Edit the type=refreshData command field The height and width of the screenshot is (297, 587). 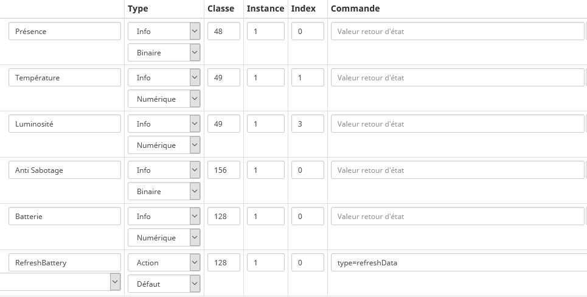(457, 263)
